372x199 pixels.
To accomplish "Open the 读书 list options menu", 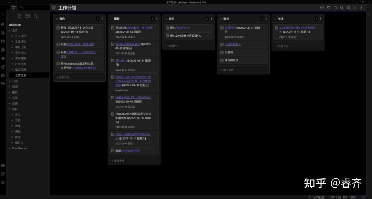I will point(266,19).
